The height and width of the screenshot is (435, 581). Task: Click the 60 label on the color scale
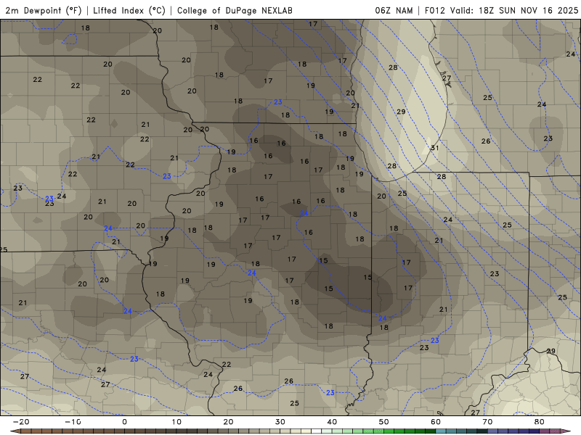click(x=436, y=422)
